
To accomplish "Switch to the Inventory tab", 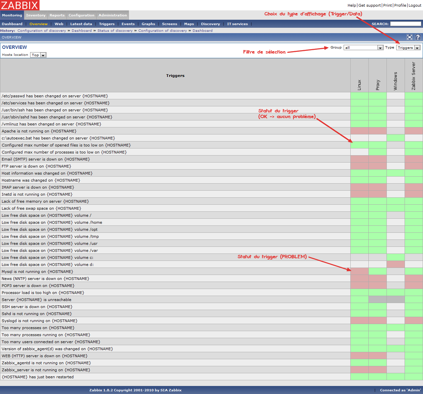I will point(36,15).
